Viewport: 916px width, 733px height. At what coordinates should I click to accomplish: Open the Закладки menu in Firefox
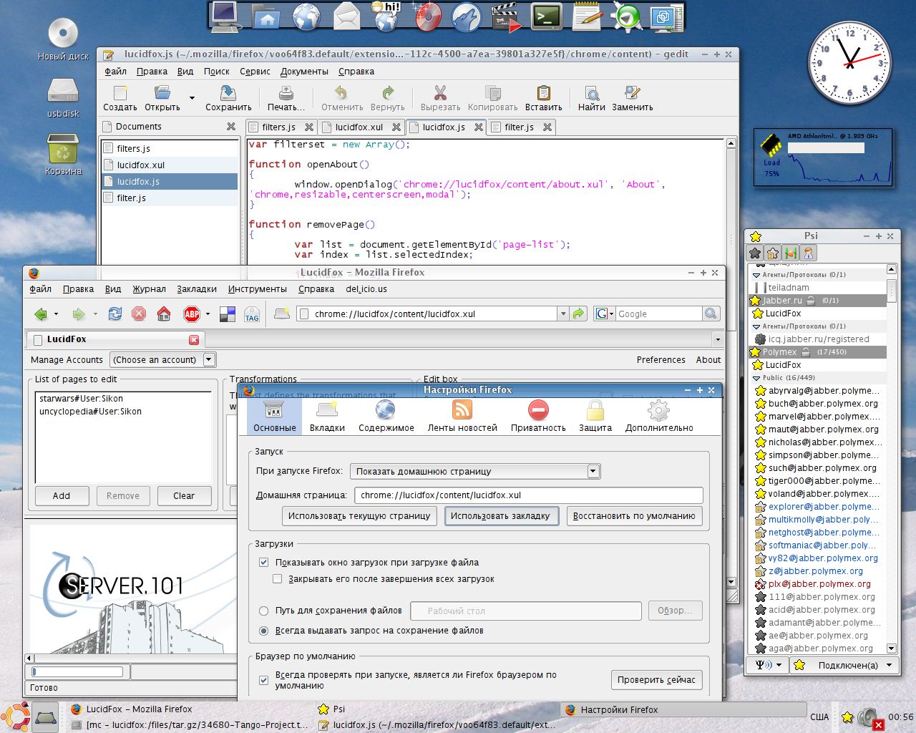click(197, 289)
